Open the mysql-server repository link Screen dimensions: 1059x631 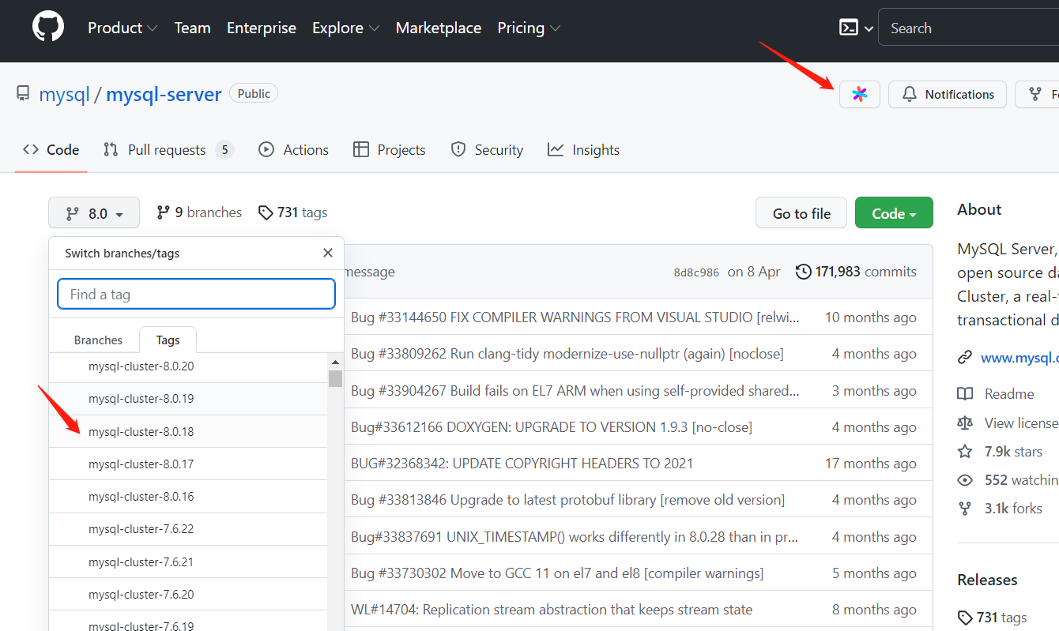(164, 94)
